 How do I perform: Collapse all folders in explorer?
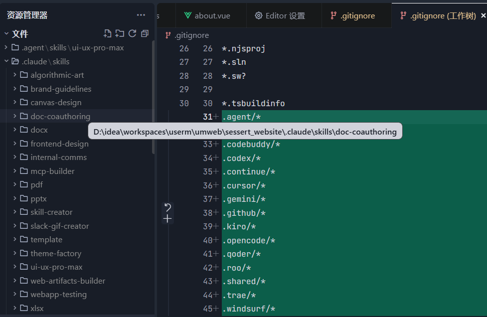click(x=145, y=34)
